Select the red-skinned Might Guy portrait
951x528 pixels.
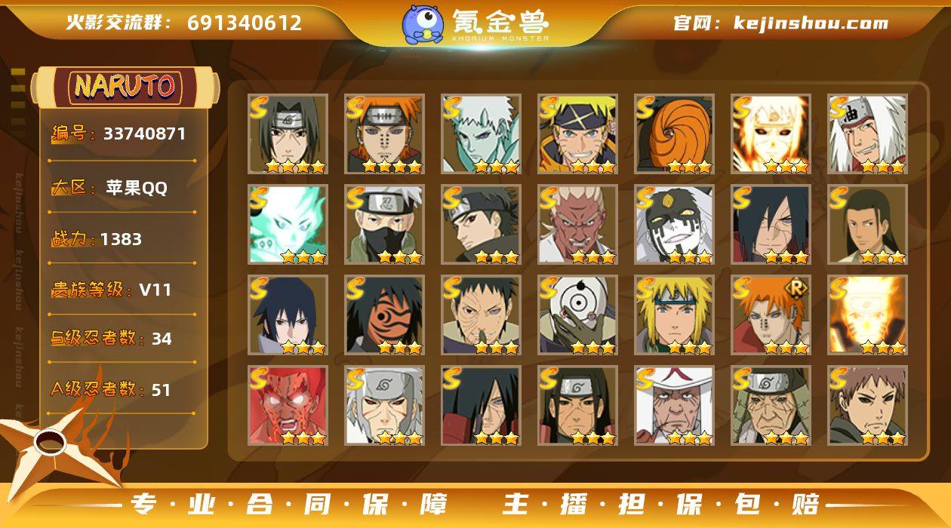[288, 406]
